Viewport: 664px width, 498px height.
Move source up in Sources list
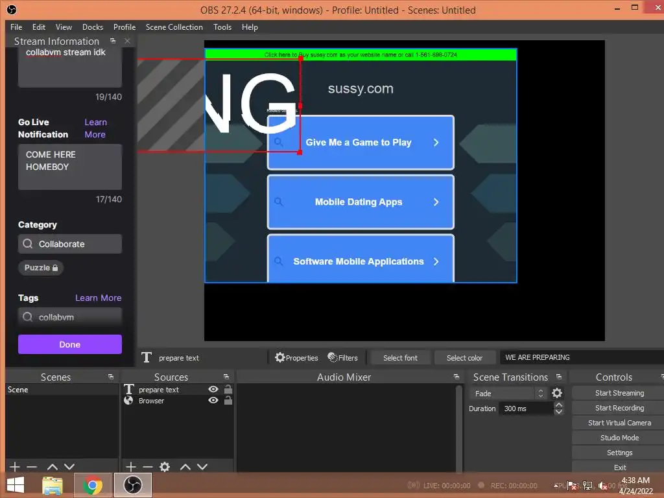click(x=185, y=467)
